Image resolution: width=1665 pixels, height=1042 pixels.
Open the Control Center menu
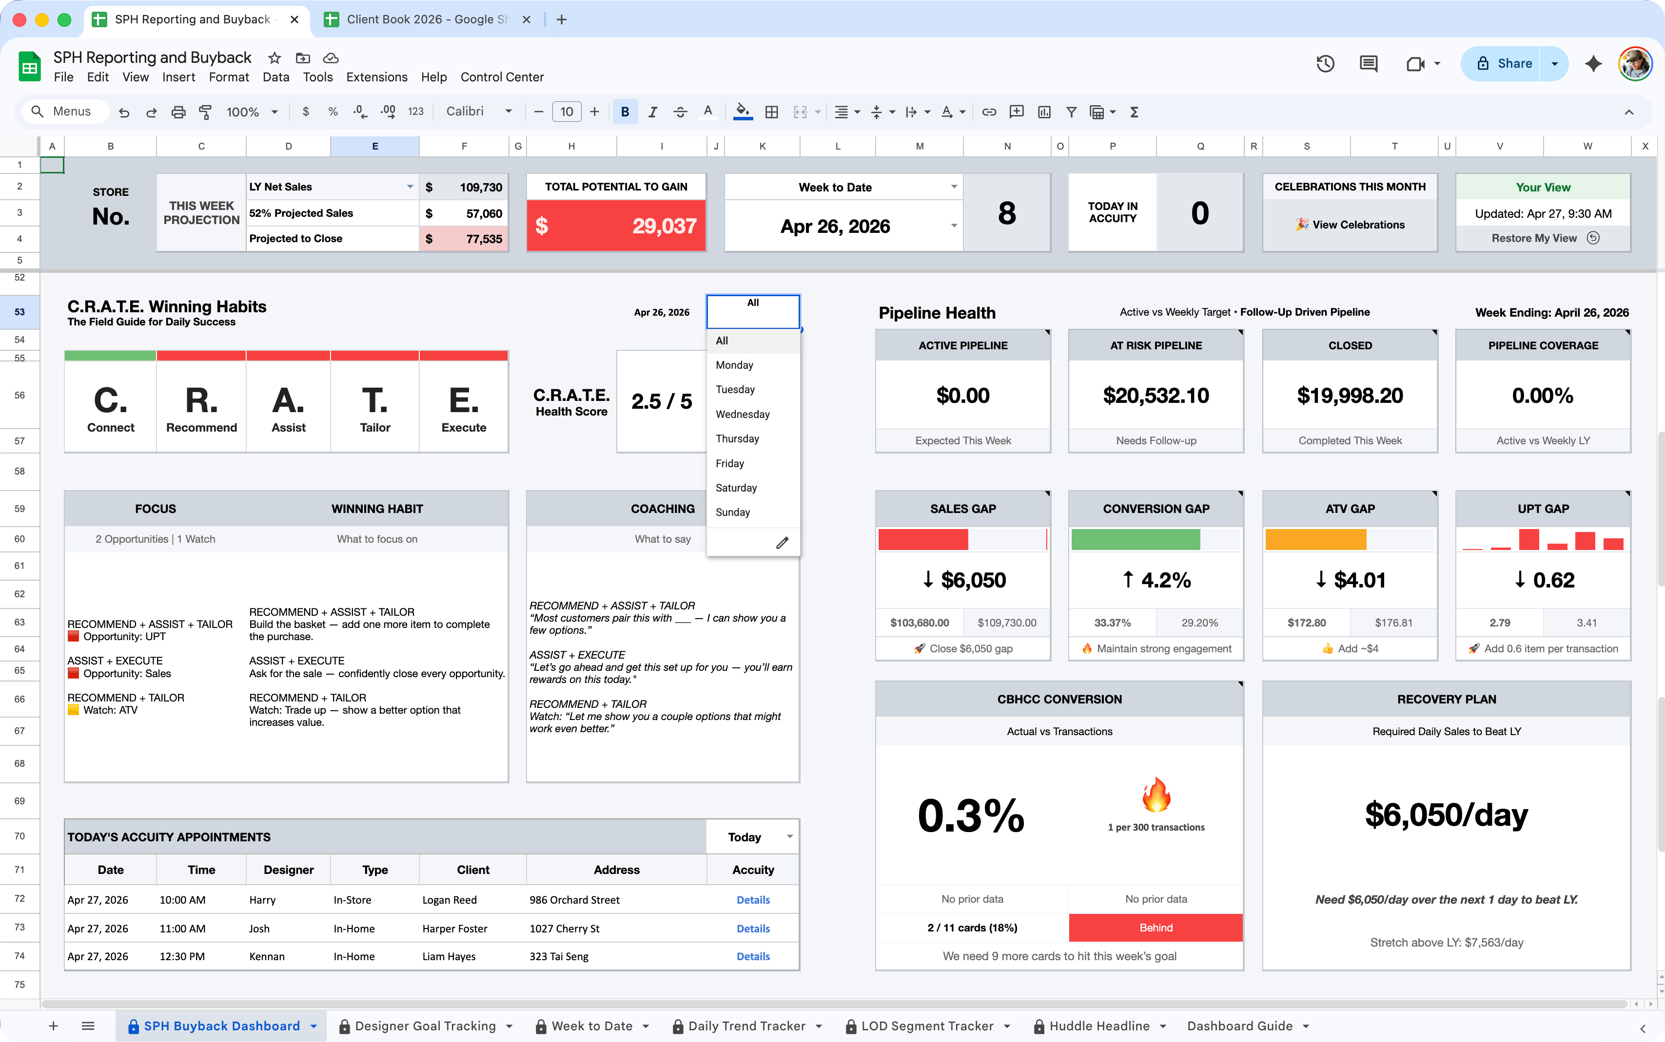(x=501, y=77)
